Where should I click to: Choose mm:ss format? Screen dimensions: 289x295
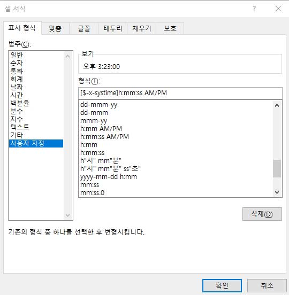click(176, 185)
